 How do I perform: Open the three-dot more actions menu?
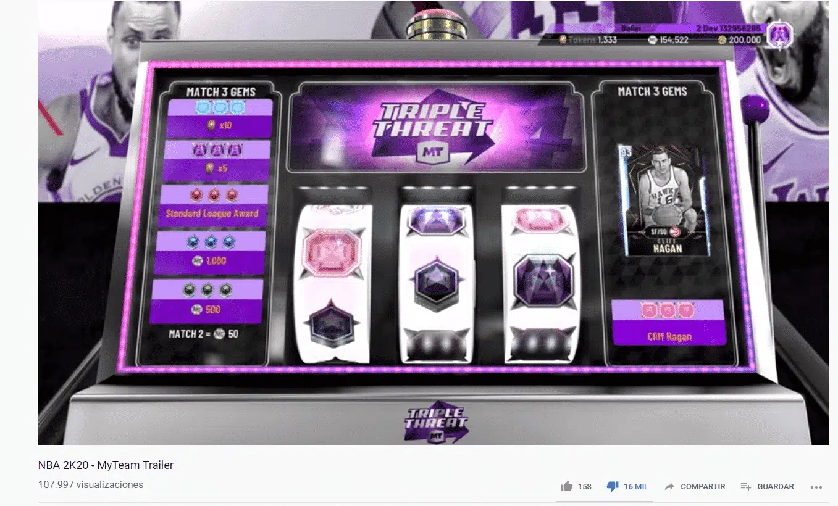(x=816, y=487)
